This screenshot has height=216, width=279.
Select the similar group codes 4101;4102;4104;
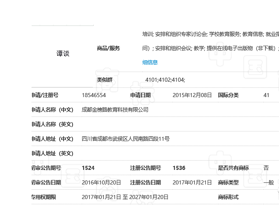pyautogui.click(x=165, y=80)
